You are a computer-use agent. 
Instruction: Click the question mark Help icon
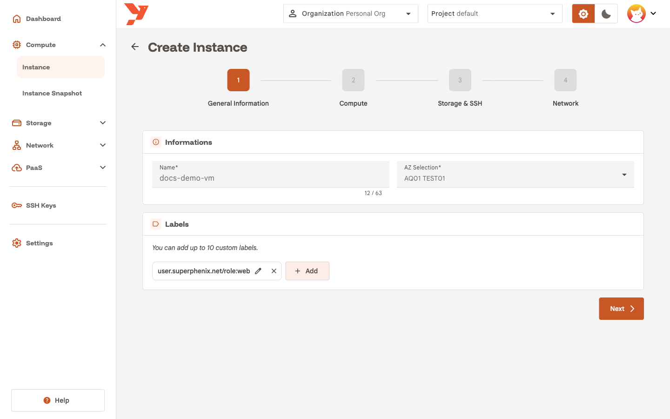tap(47, 400)
